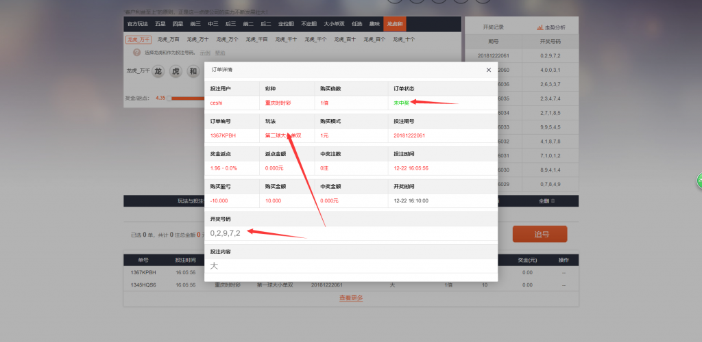Click the 走势分析 chart icon
Screen dimensions: 702x342
540,27
